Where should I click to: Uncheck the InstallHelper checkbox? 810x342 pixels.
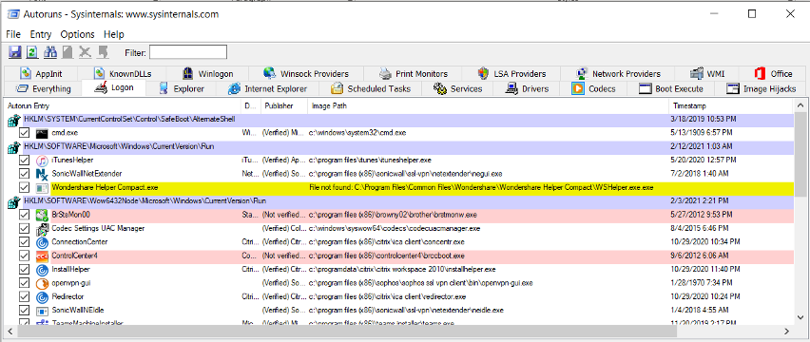click(24, 269)
